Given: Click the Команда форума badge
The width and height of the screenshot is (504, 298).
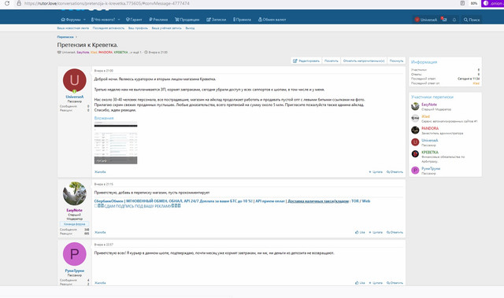Looking at the screenshot, I should [74, 224].
